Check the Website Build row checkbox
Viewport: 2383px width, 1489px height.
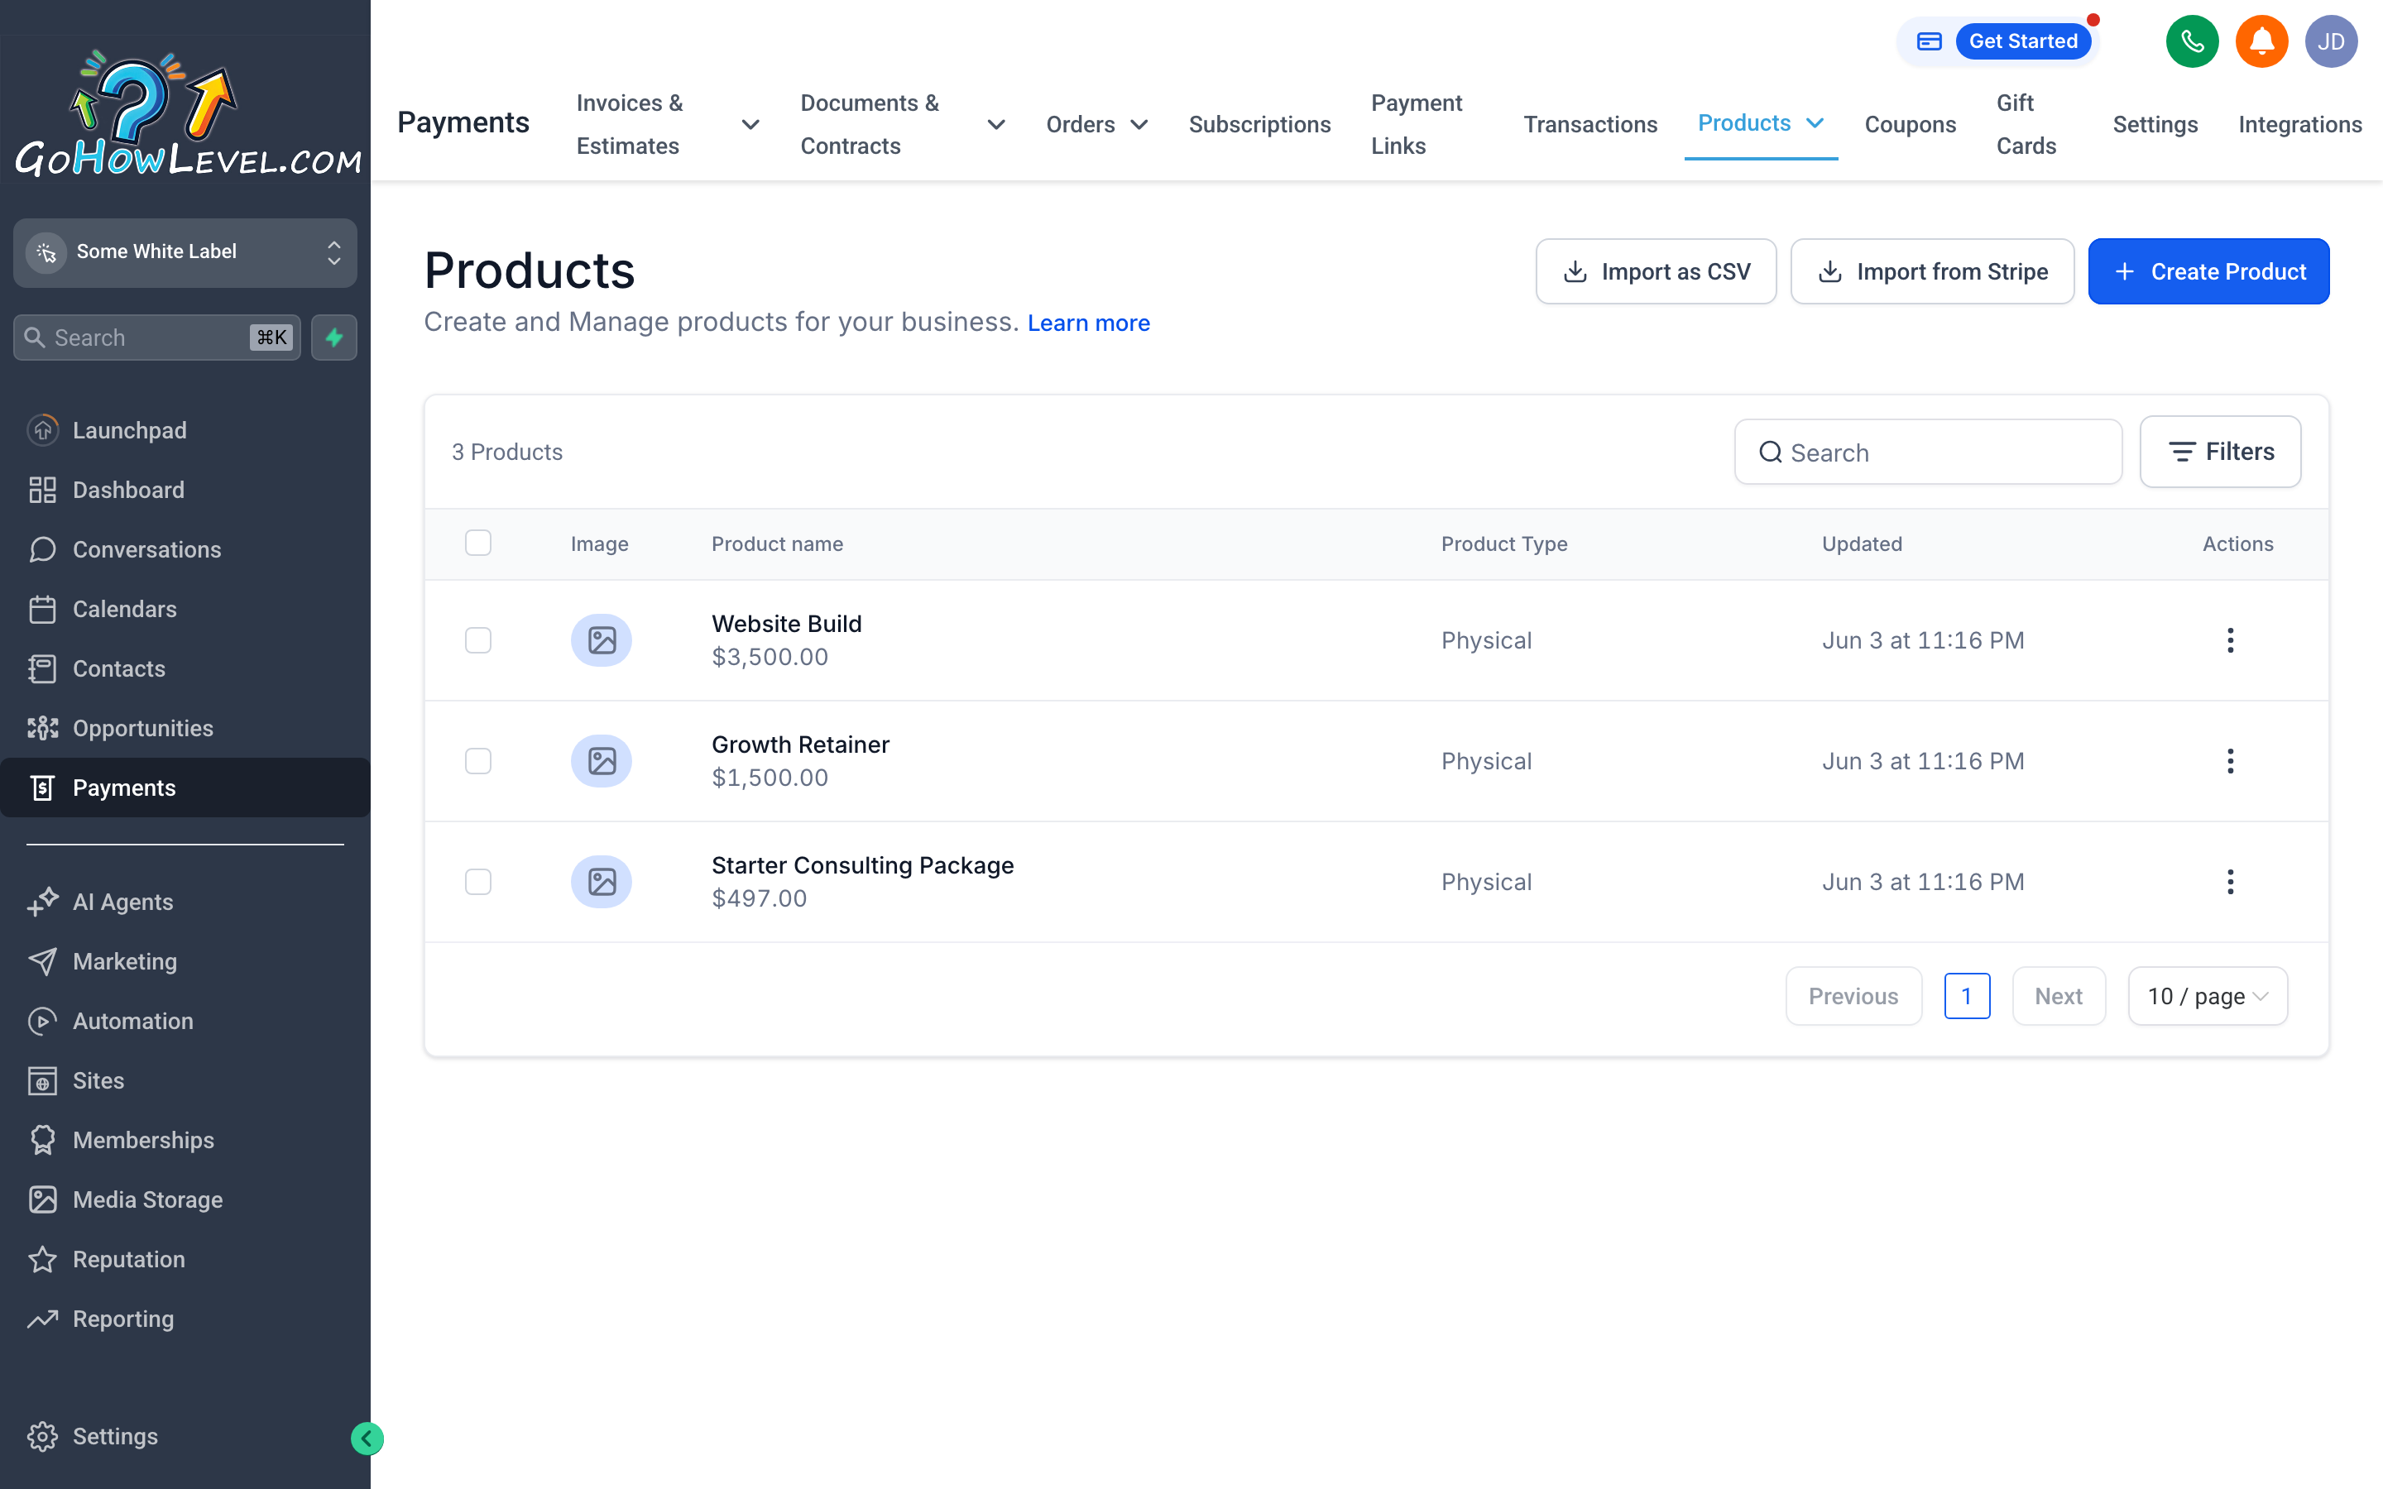(x=477, y=640)
